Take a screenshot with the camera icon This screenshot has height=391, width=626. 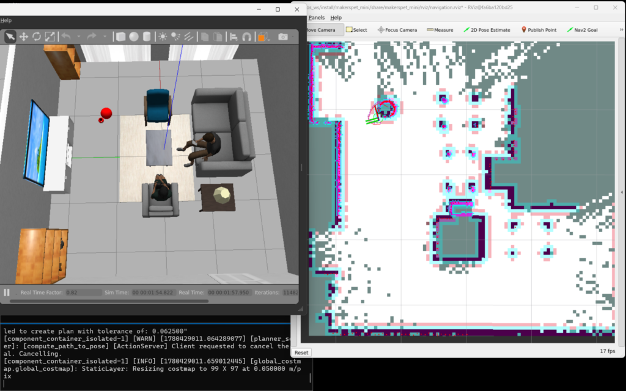click(283, 37)
